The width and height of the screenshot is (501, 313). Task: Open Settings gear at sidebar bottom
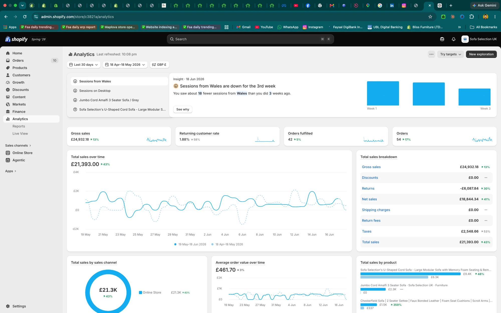[8, 306]
